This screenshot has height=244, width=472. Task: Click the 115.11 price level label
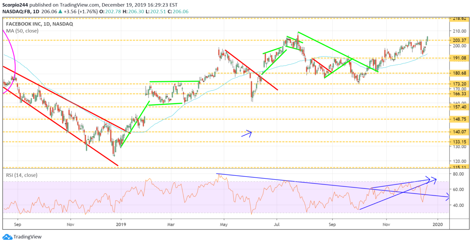coord(459,167)
